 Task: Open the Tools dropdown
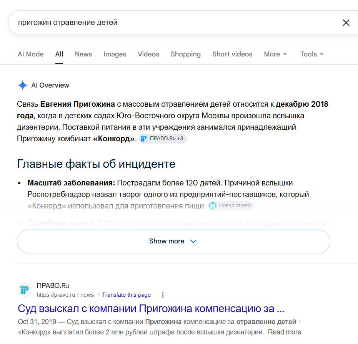311,54
